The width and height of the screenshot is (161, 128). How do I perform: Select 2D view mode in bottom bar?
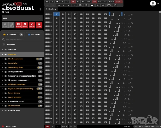[53, 126]
